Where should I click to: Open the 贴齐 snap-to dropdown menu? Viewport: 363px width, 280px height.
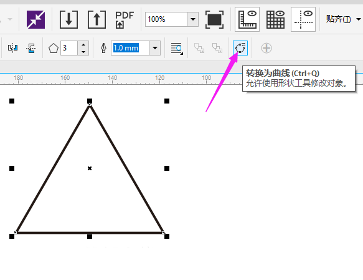click(343, 19)
